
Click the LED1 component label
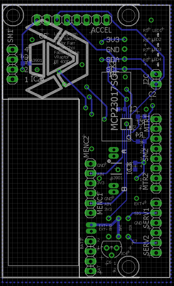click(x=157, y=31)
